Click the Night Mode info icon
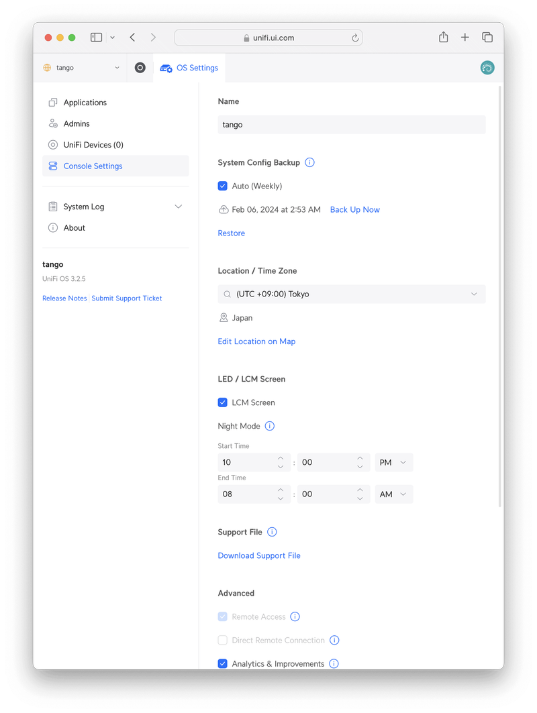The image size is (537, 713). [x=269, y=426]
